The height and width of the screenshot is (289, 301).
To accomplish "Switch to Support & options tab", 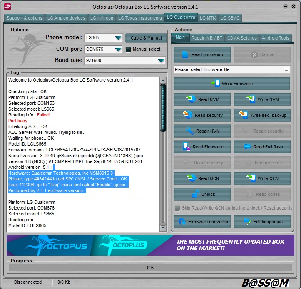I will coord(25,18).
